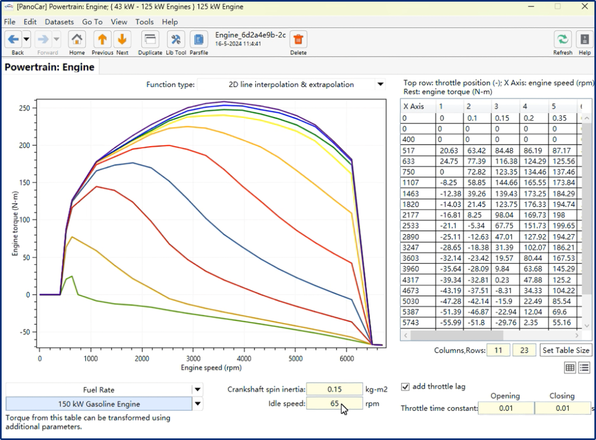Click the Crankshaft spin inertia field
This screenshot has height=440, width=596.
[334, 389]
